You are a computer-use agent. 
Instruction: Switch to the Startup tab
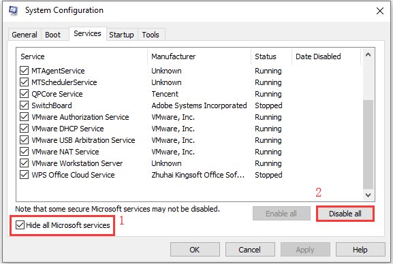pyautogui.click(x=121, y=34)
